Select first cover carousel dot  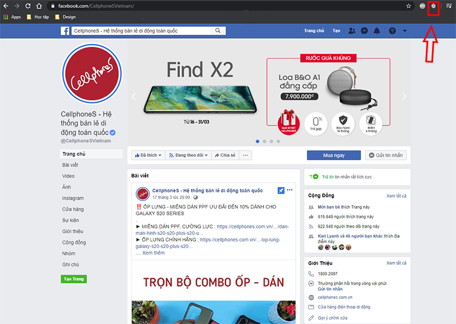(258, 141)
